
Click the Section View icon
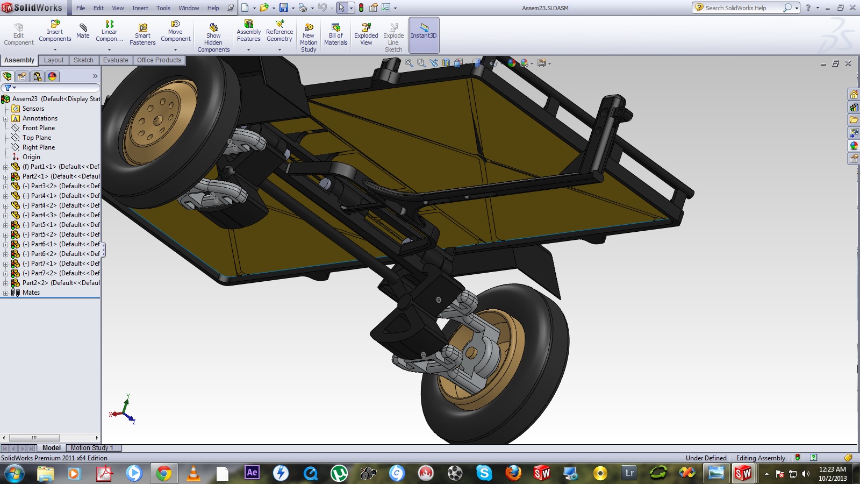point(446,63)
